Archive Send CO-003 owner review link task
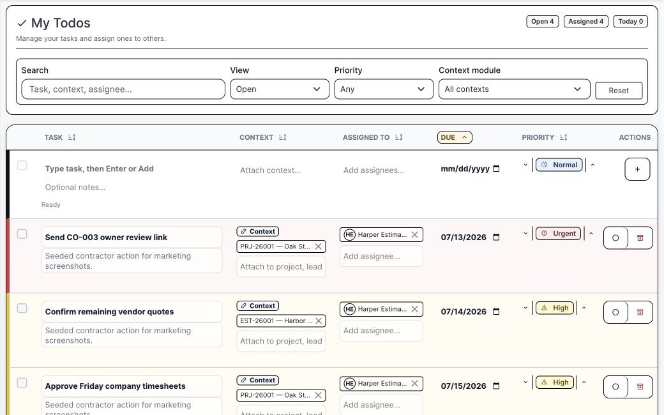Viewport: 664px width, 415px height. (x=640, y=238)
